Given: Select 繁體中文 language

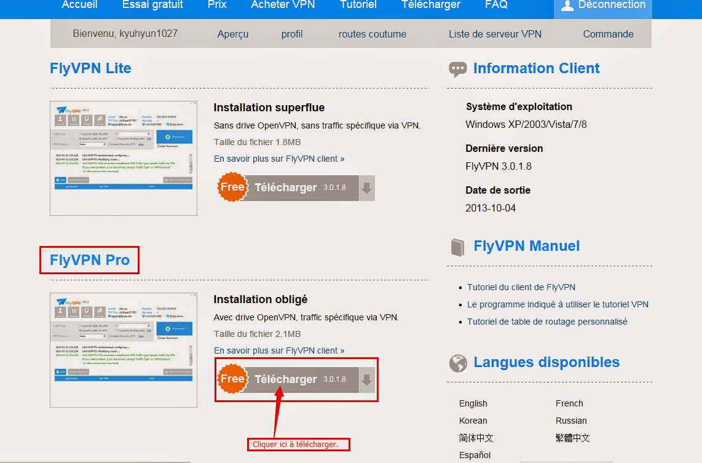Looking at the screenshot, I should click(573, 438).
